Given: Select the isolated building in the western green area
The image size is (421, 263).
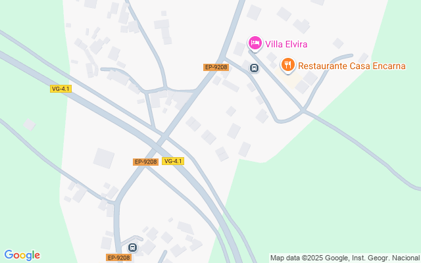Looking at the screenshot, I should pyautogui.click(x=29, y=125).
